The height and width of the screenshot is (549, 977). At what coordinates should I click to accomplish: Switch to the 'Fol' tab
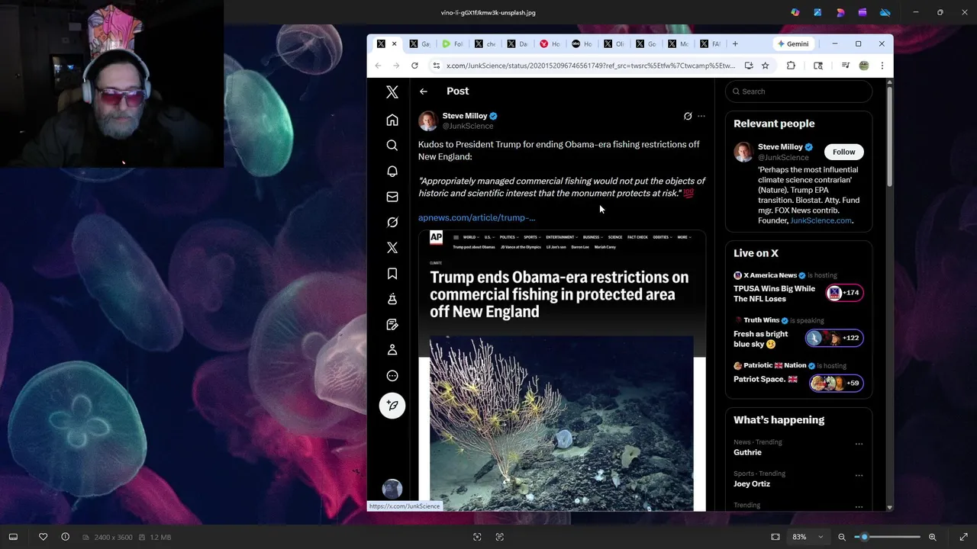tap(452, 43)
